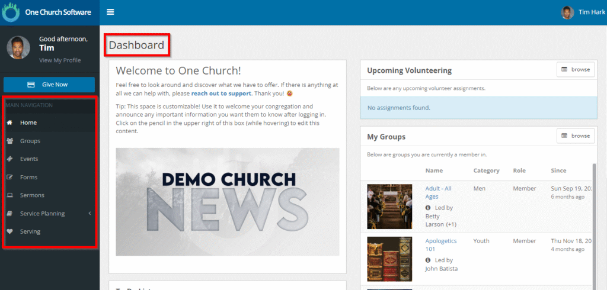The height and width of the screenshot is (290, 607).
Task: Click the Men category cell
Action: pyautogui.click(x=479, y=189)
